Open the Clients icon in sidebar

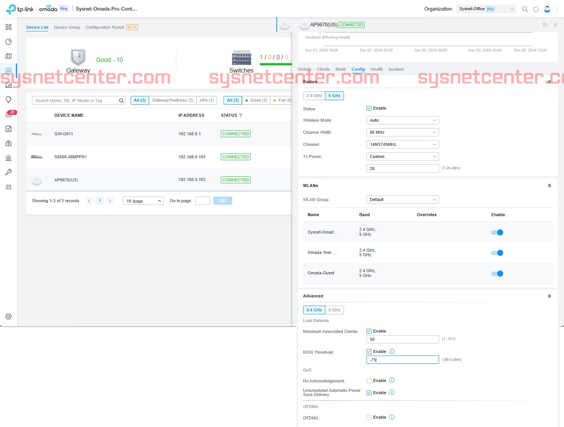8,85
